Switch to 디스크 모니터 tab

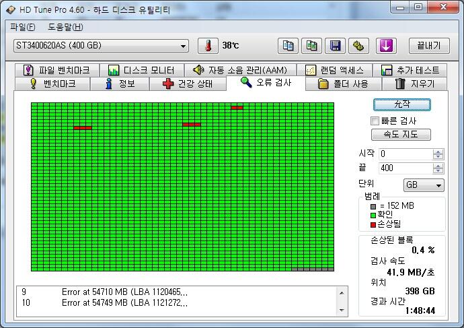[141, 70]
